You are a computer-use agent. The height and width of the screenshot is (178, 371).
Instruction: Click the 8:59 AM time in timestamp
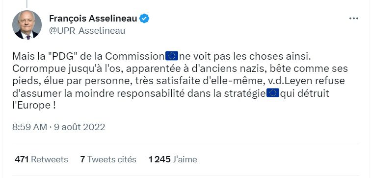(30, 127)
